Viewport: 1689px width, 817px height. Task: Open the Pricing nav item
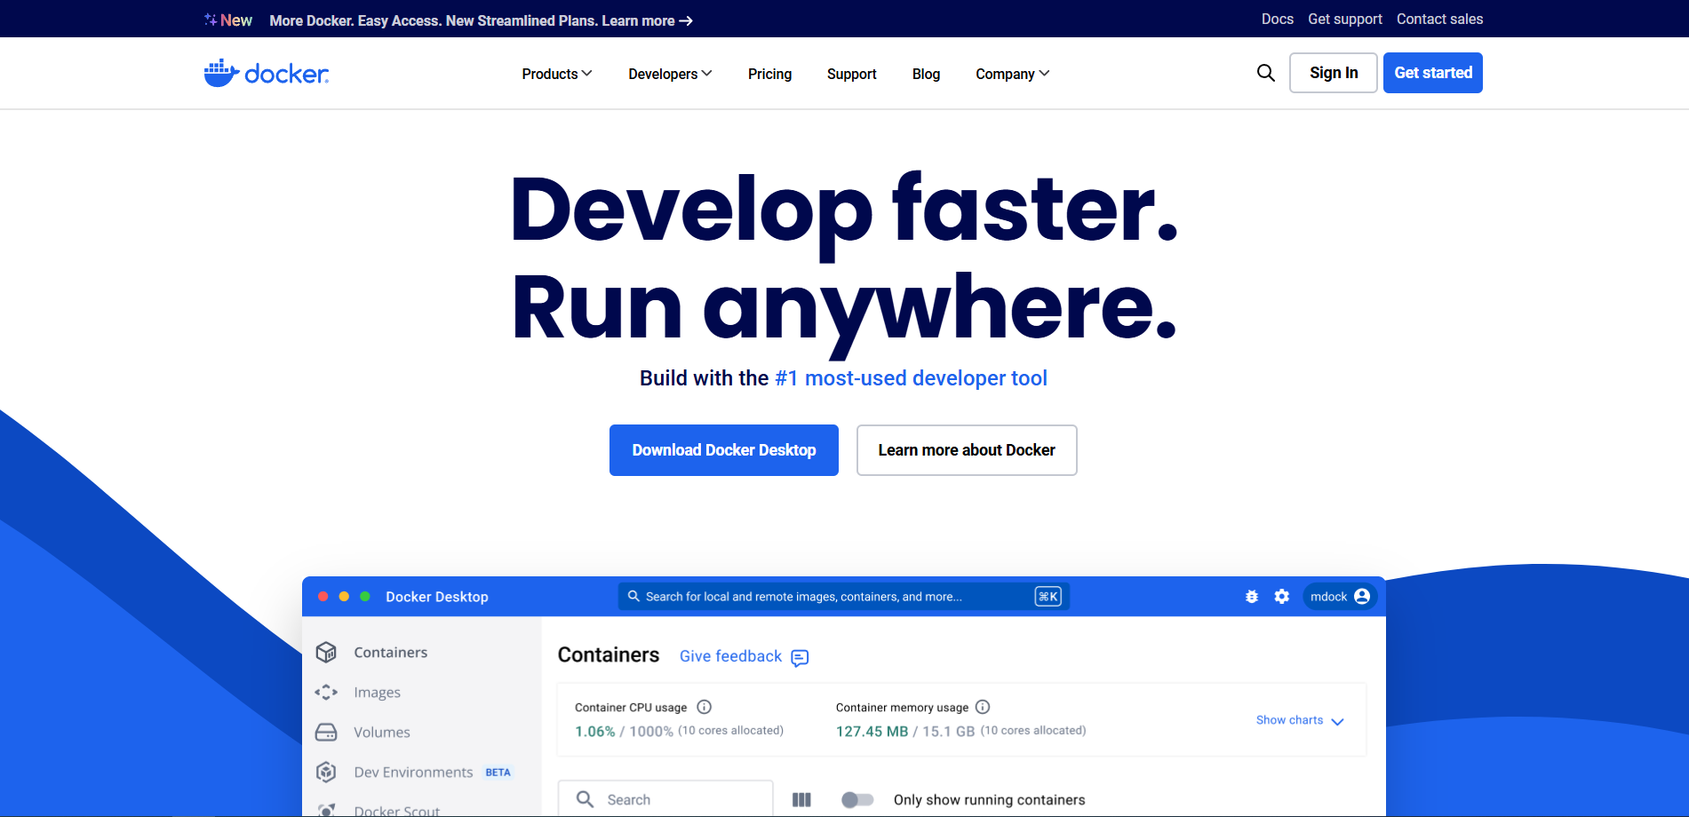coord(769,74)
